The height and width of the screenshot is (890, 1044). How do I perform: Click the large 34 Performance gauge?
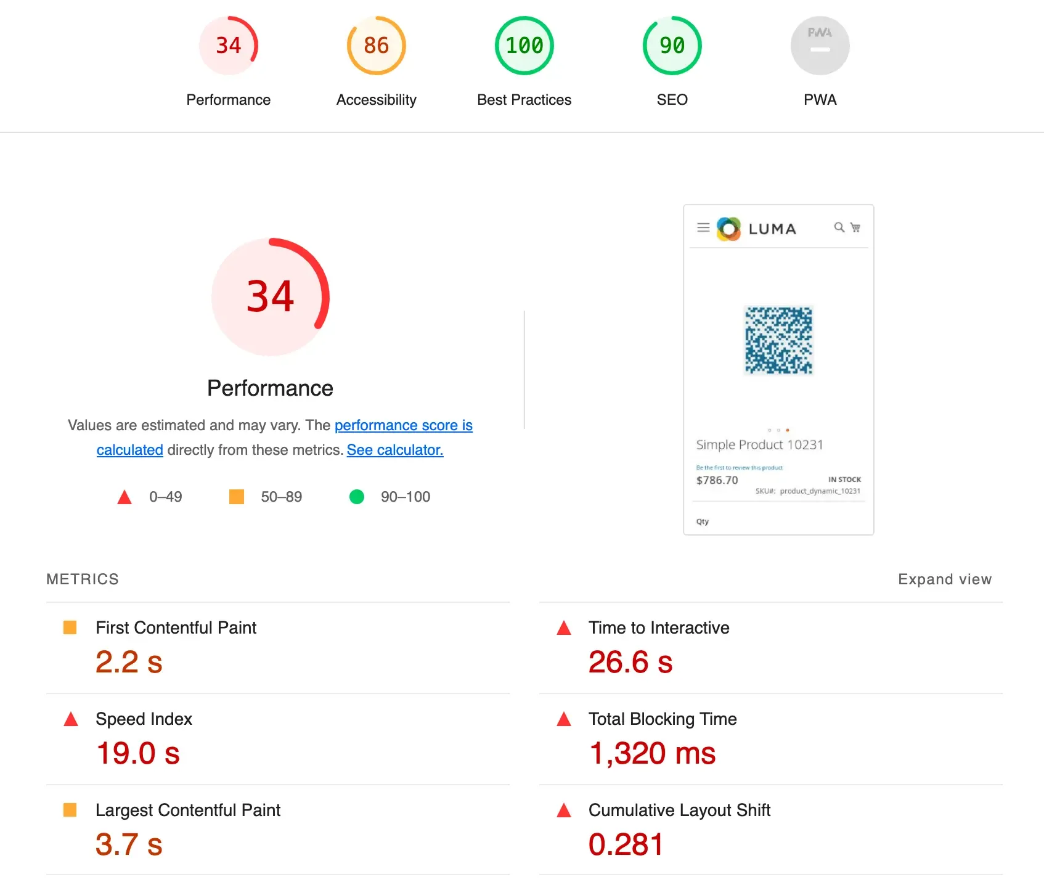pos(270,296)
